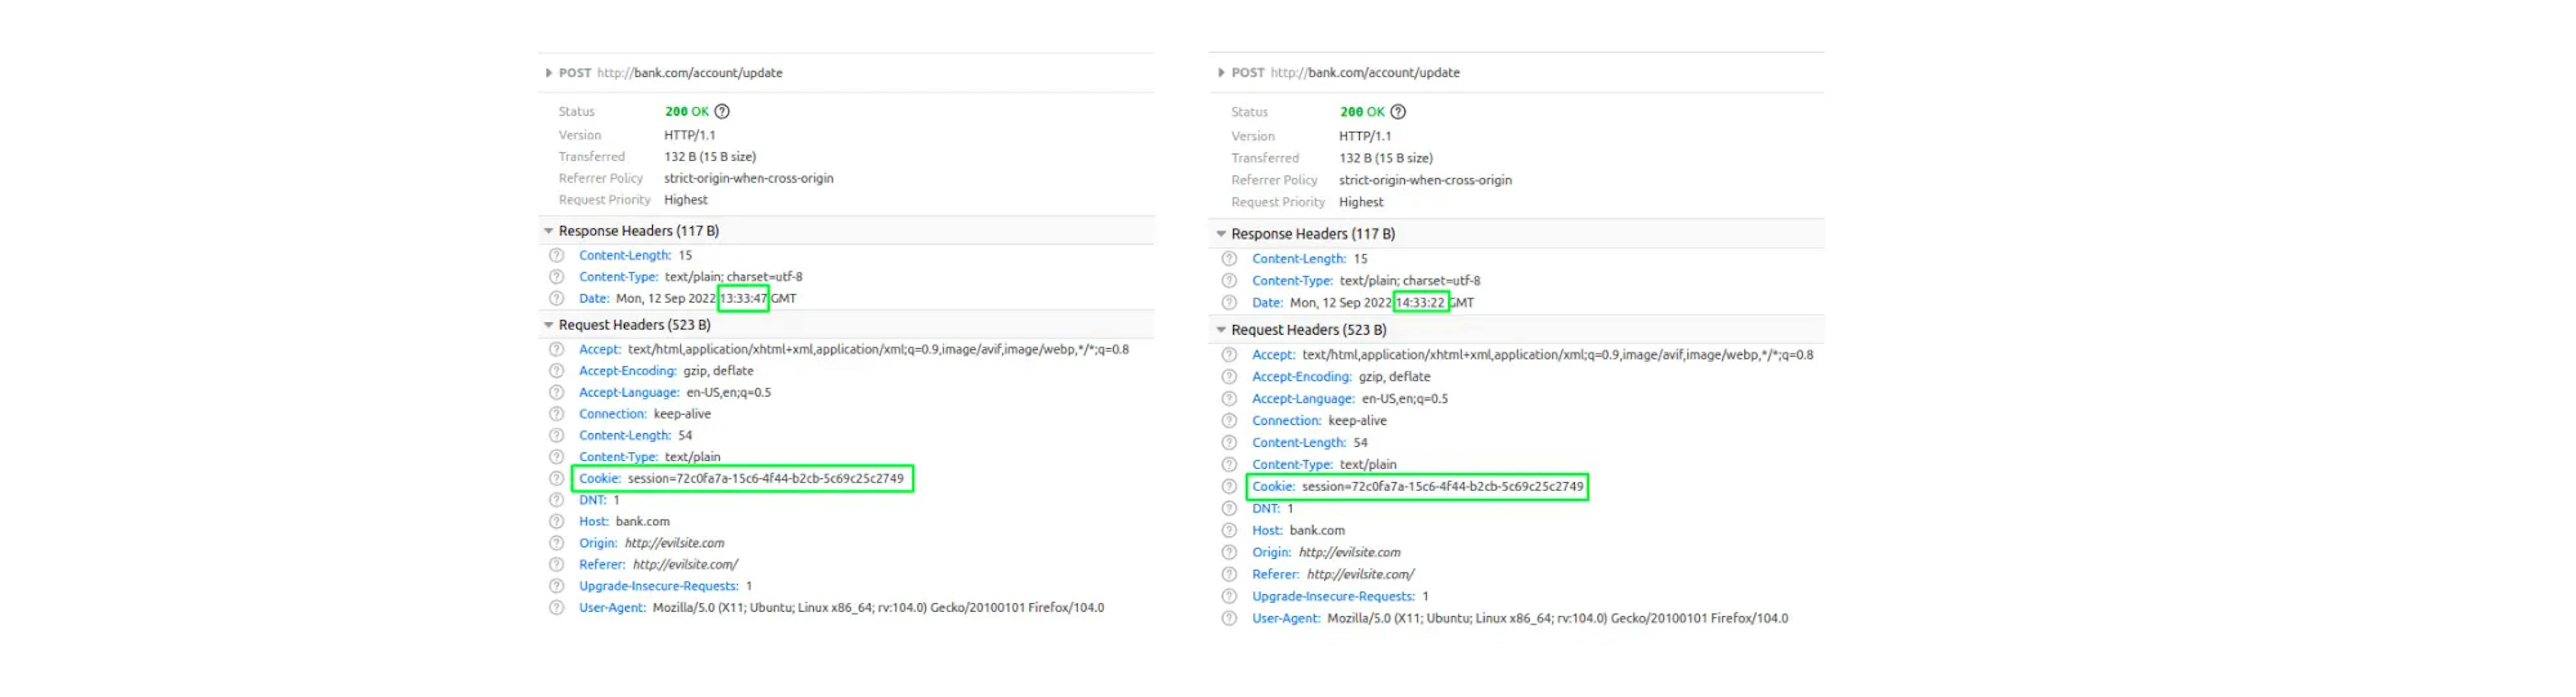Viewport: 2576px width, 697px height.
Task: Open help icon for Accept-Encoding in left panel
Action: tap(557, 371)
